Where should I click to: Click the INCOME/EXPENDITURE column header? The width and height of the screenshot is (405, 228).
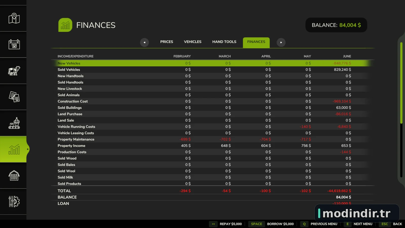[x=75, y=56]
